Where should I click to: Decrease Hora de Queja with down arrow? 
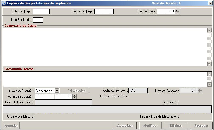tap(177, 12)
